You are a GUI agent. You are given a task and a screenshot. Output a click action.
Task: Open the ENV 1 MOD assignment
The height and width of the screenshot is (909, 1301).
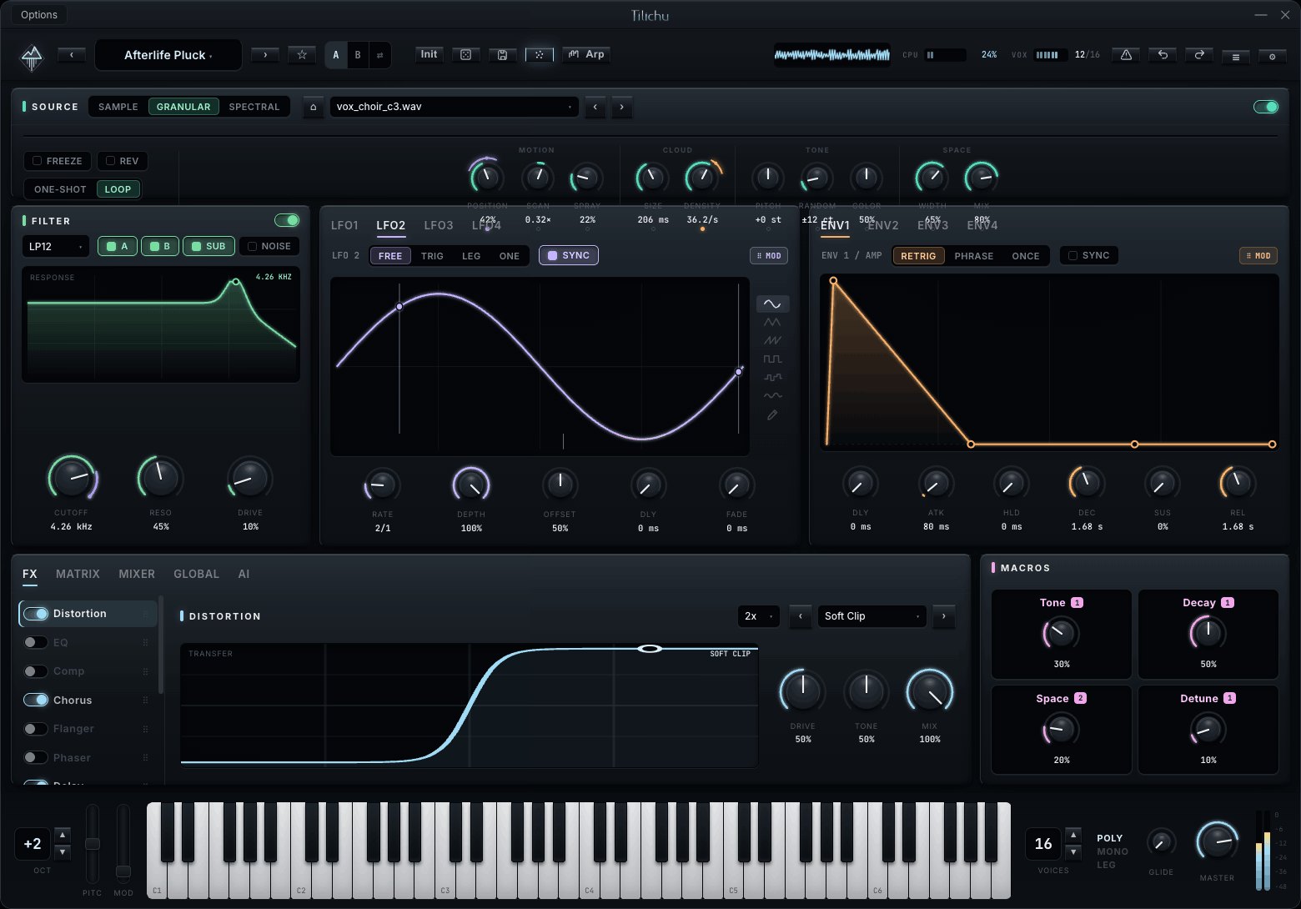1258,256
